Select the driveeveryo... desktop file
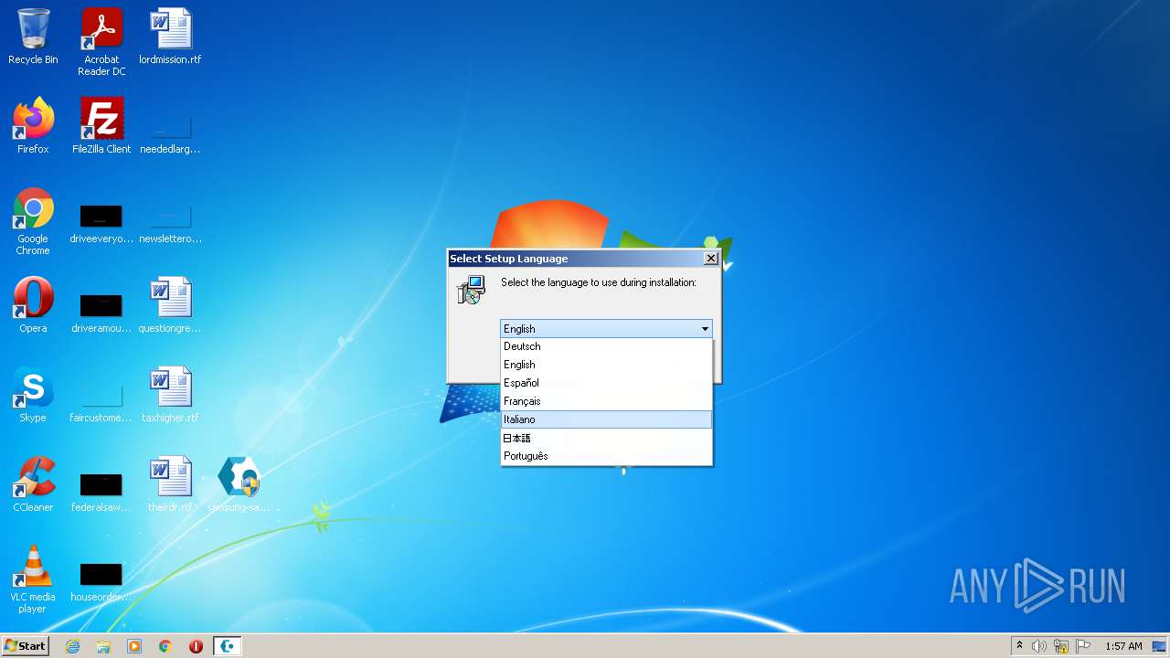This screenshot has height=658, width=1170. click(101, 222)
